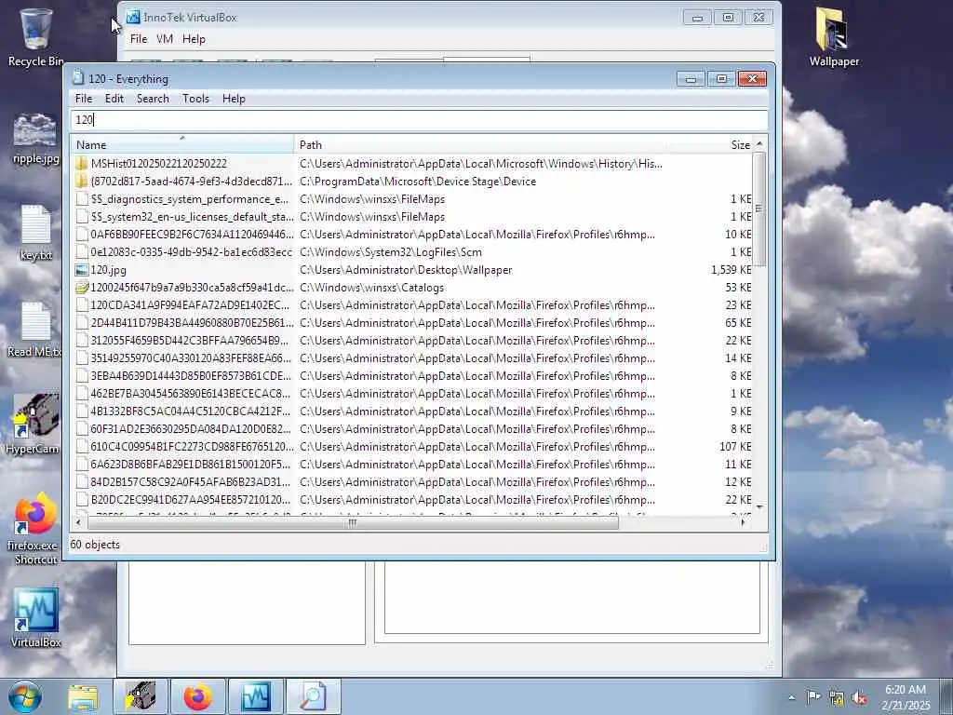The width and height of the screenshot is (953, 715).
Task: Click the 120.jpg image file icon
Action: click(82, 270)
